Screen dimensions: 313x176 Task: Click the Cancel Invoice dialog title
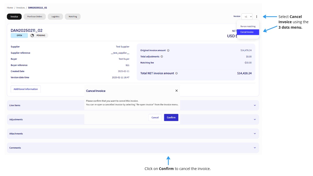click(x=96, y=91)
